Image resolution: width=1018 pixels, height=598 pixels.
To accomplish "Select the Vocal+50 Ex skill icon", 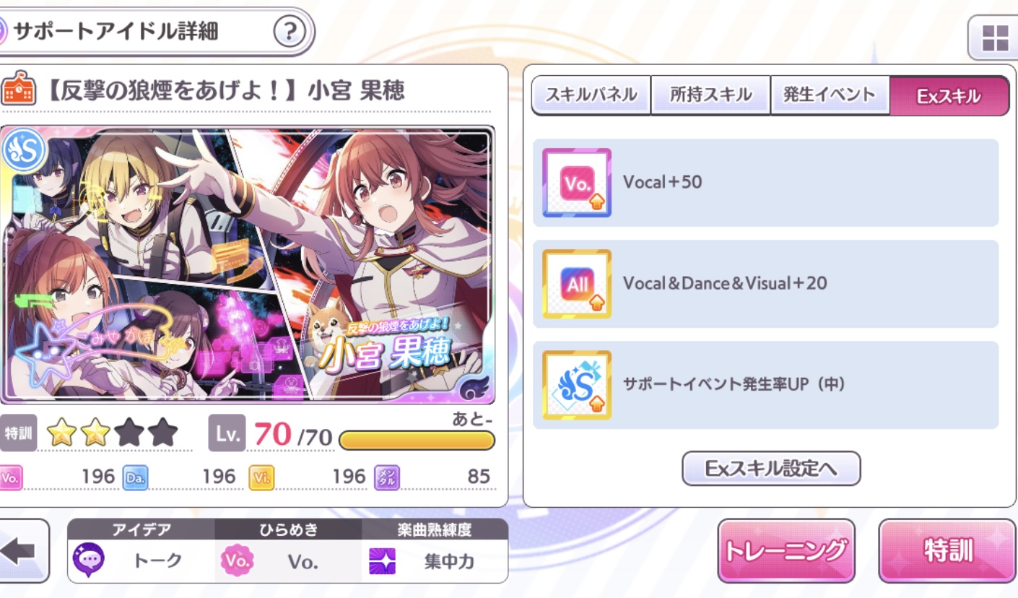I will coord(577,183).
